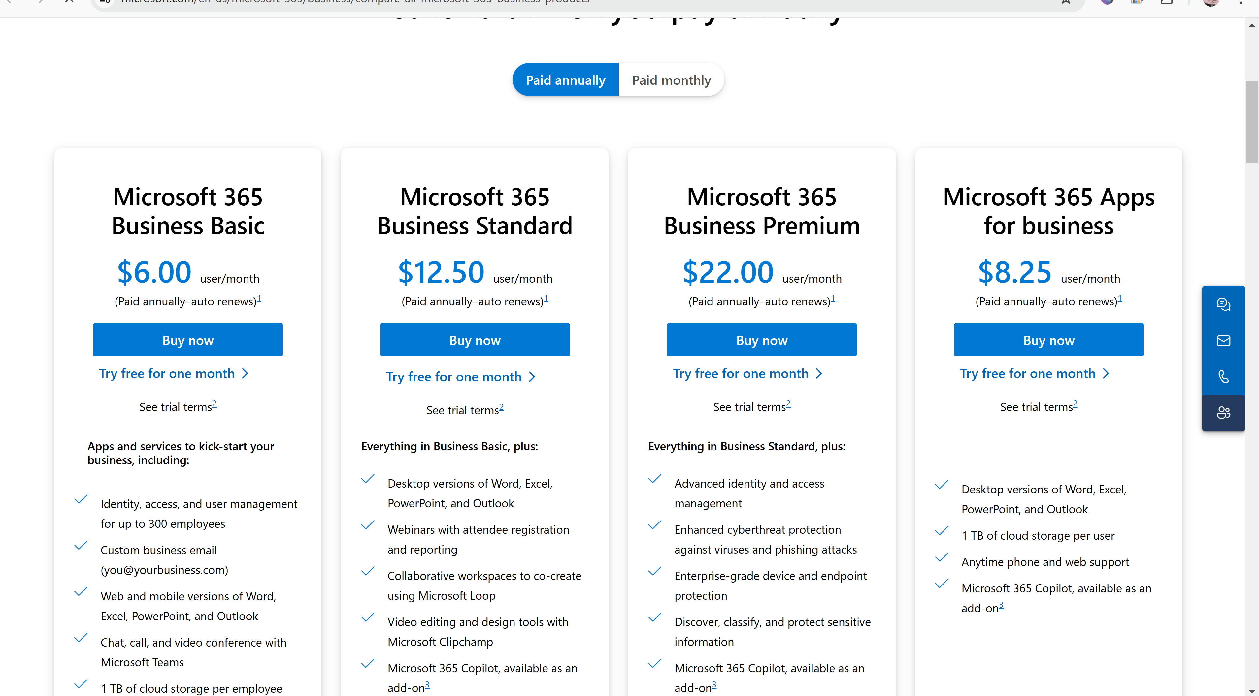The image size is (1259, 696).
Task: Expand Try free chevron under Business Premium
Action: click(x=819, y=374)
